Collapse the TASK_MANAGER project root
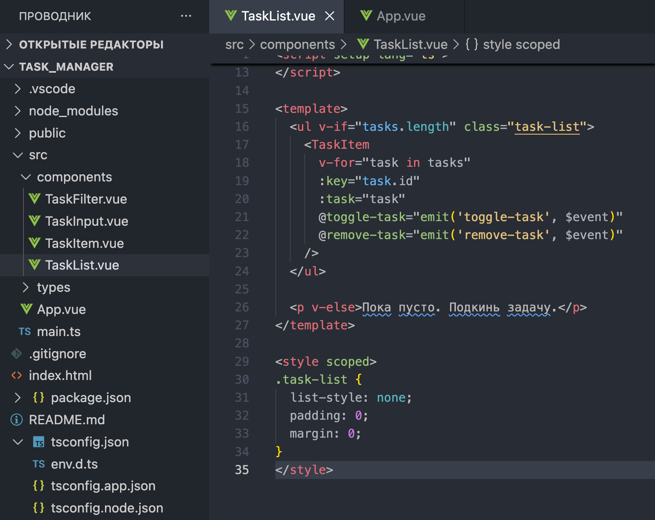This screenshot has height=520, width=655. click(9, 67)
